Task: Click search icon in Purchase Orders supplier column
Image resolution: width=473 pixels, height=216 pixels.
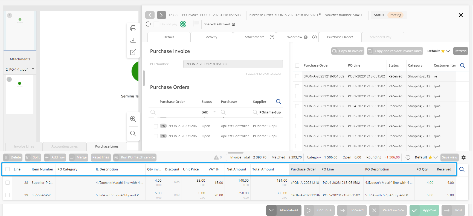Action: pos(278,101)
